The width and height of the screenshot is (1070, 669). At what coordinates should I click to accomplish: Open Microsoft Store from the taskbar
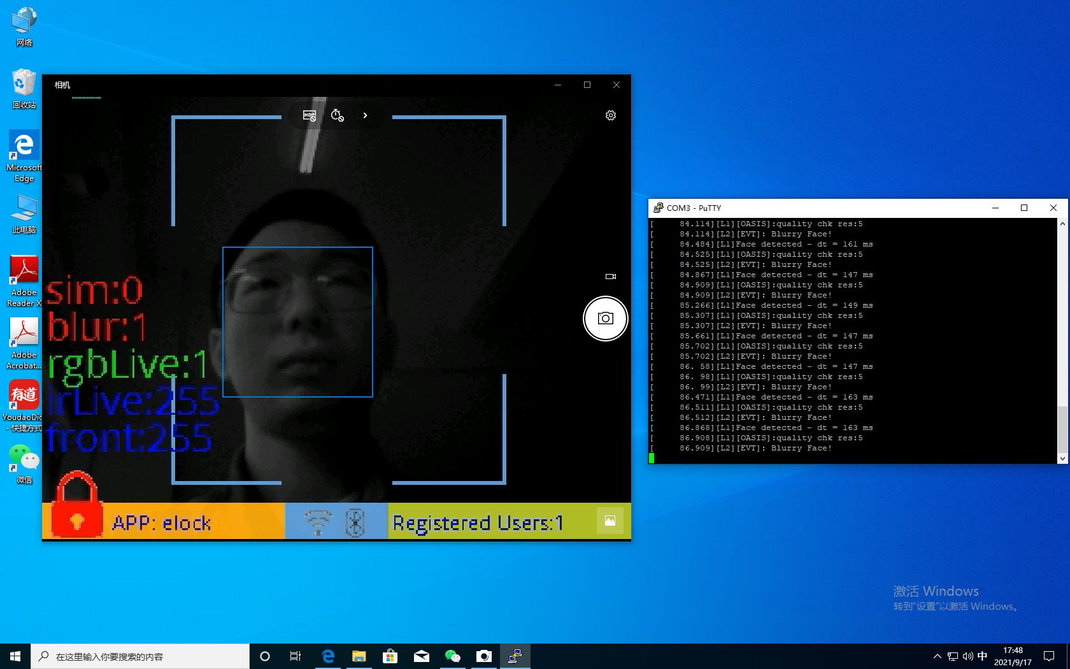tap(390, 656)
